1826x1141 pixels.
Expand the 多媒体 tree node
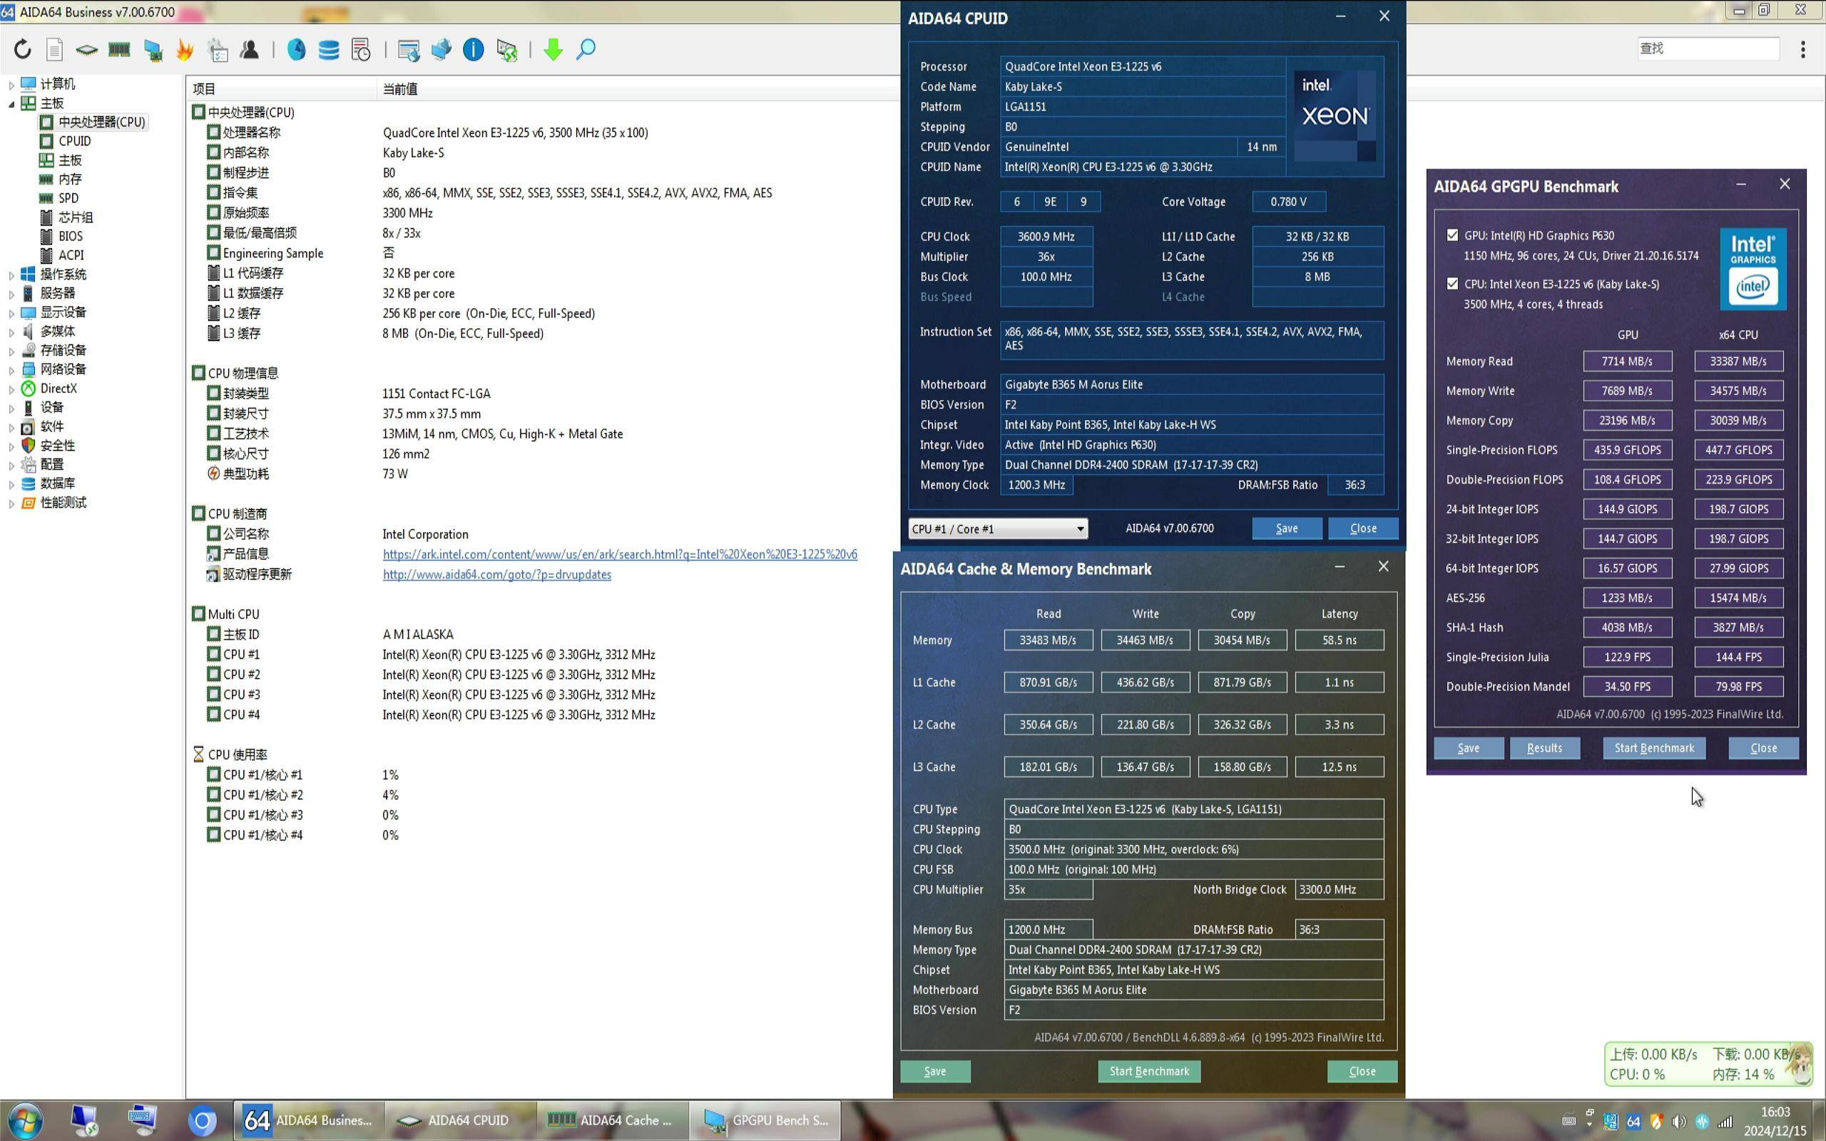(x=11, y=332)
